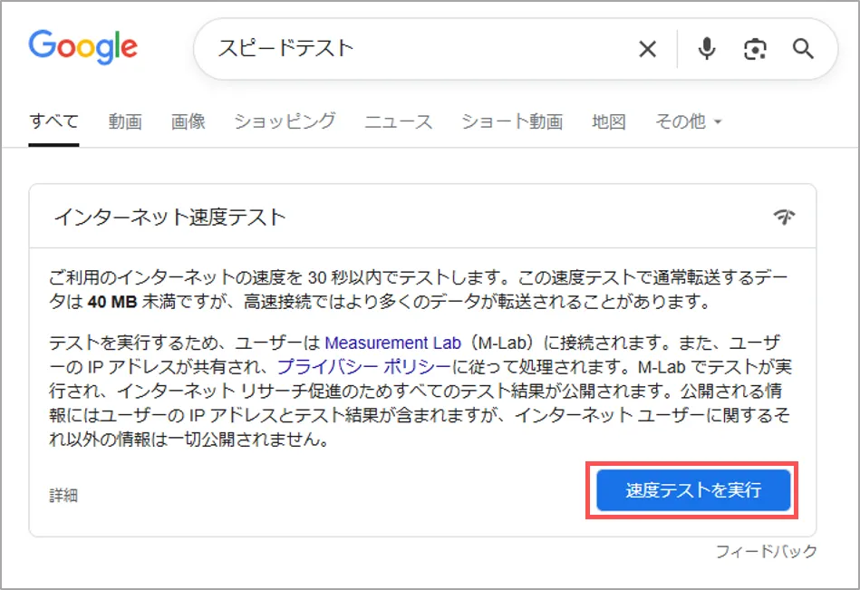Select the すべて tab
Screen dimensions: 860x590
pyautogui.click(x=53, y=121)
